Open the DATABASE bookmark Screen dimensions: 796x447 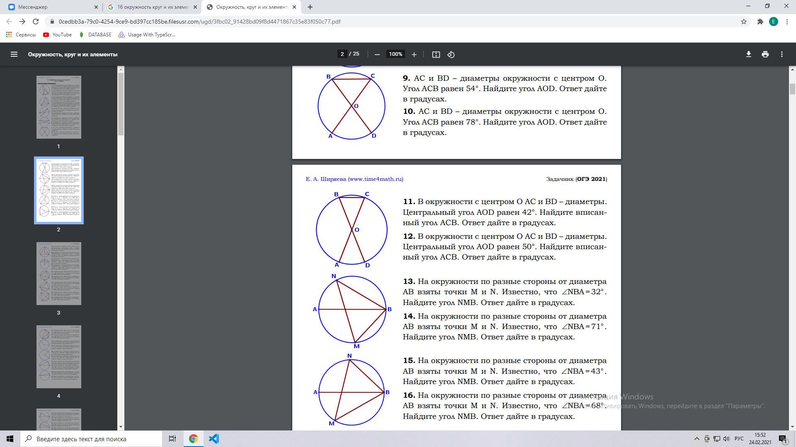coord(95,35)
